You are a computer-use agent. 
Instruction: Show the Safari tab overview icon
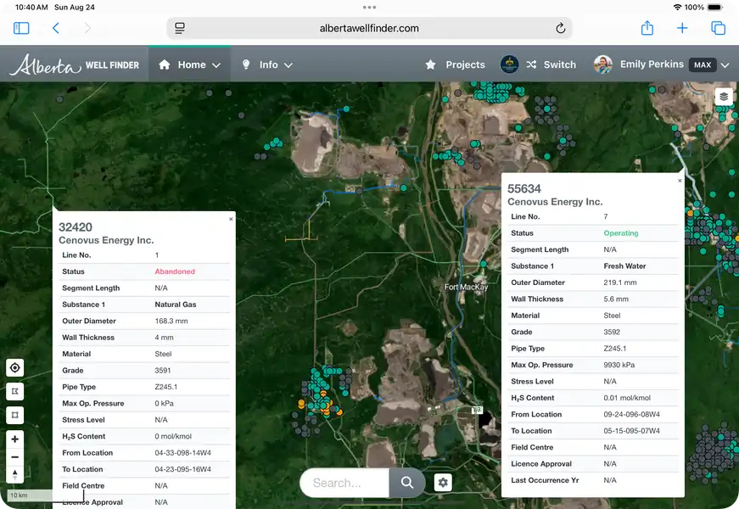pos(718,28)
